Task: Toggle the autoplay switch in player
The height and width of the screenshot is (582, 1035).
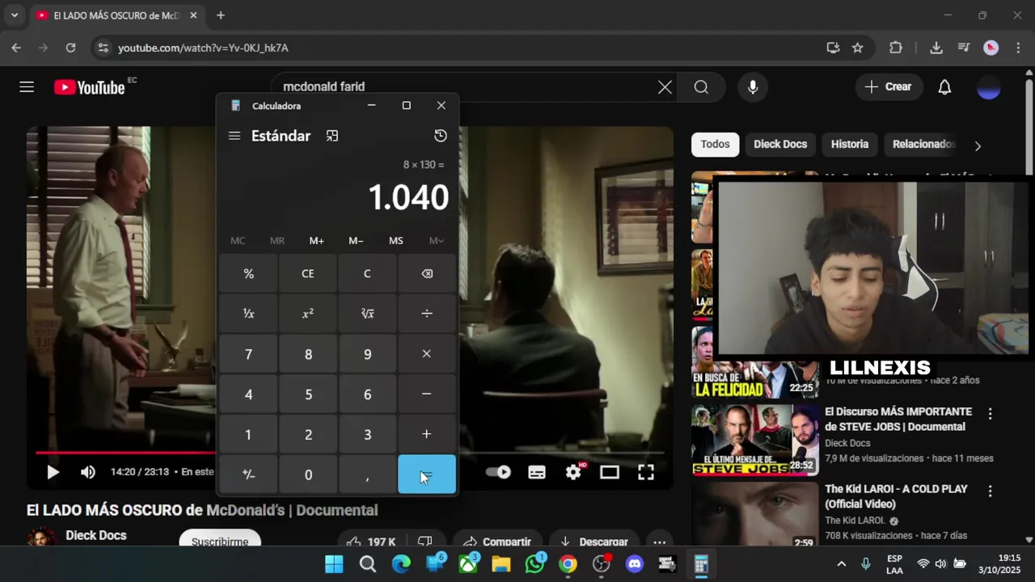Action: [x=498, y=472]
